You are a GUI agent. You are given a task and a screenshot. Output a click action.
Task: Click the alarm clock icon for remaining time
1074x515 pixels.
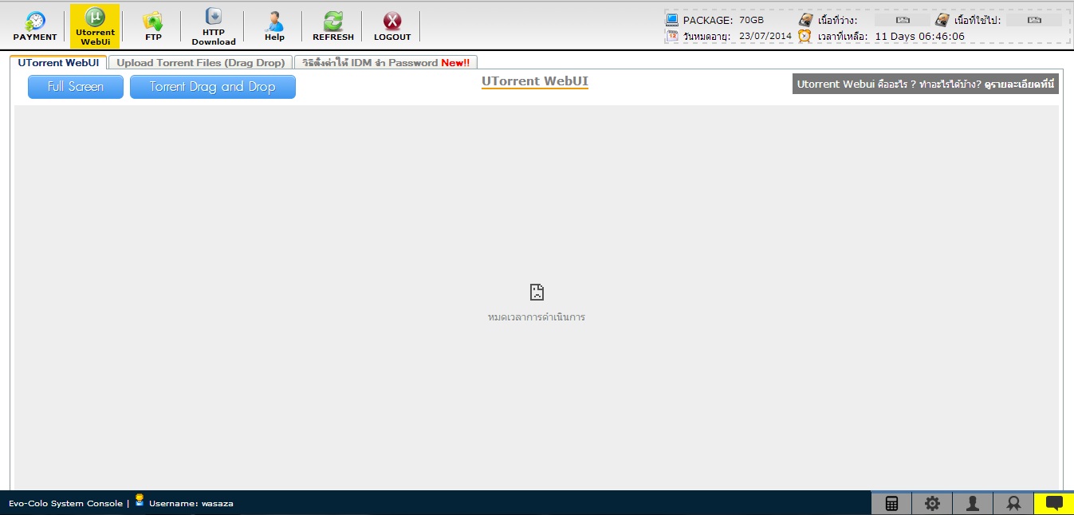[805, 36]
